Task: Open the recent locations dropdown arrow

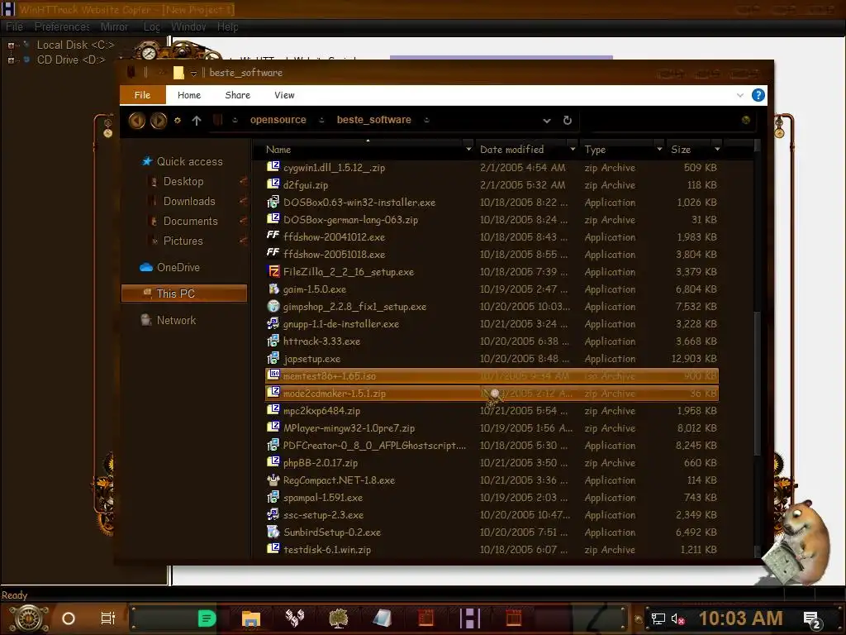Action: [x=177, y=121]
